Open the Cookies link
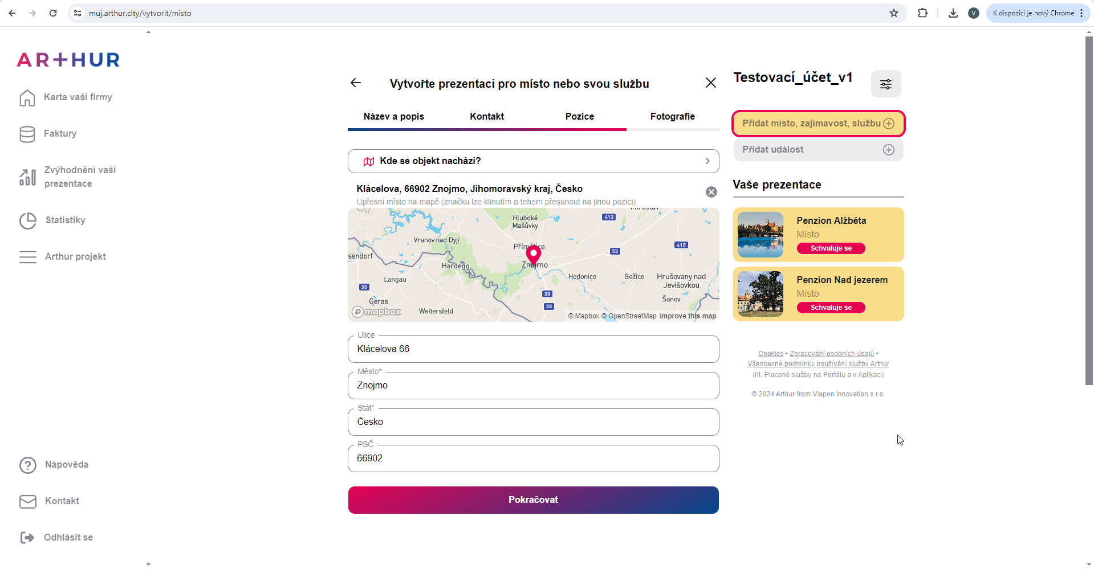The image size is (1094, 569). click(x=770, y=354)
